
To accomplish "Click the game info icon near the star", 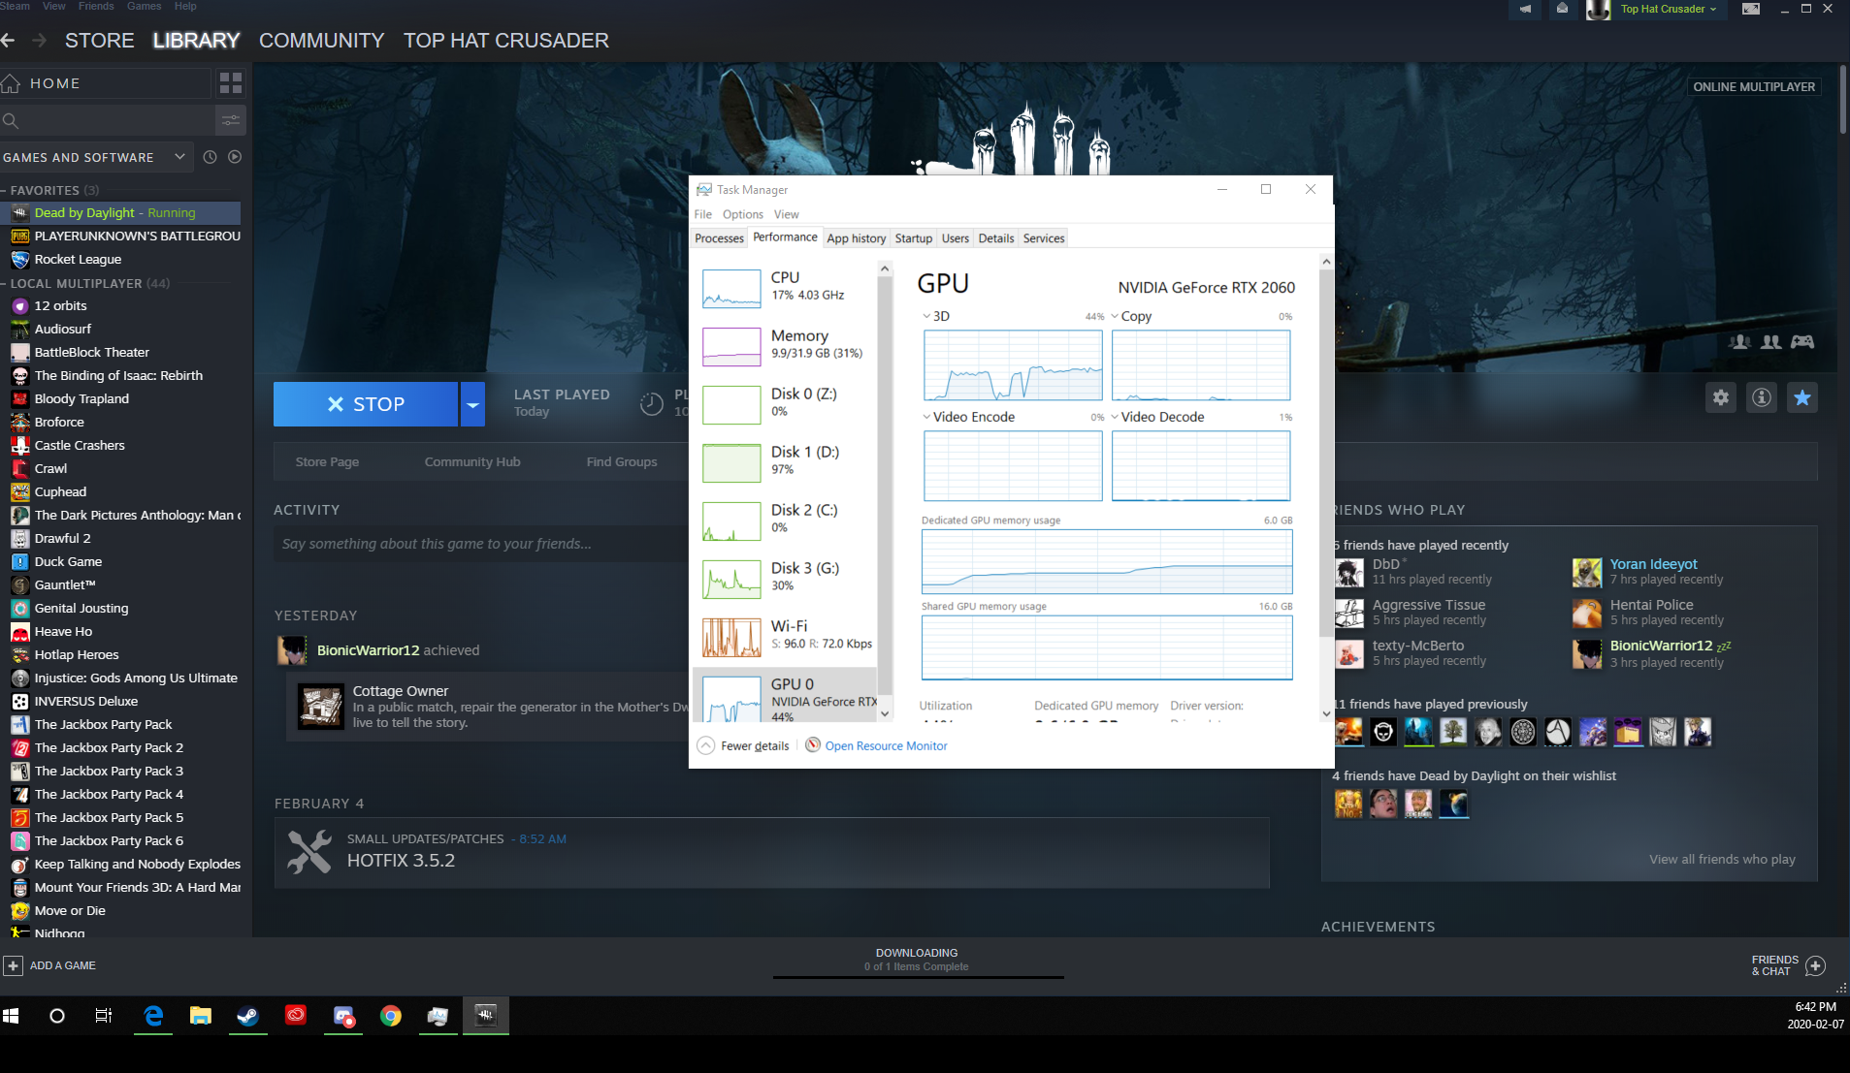I will [x=1761, y=397].
